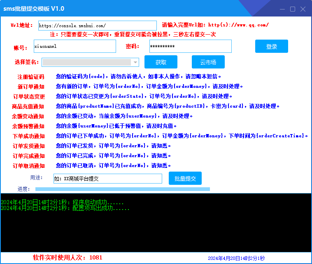This screenshot has width=312, height=264.
Task: Click the 获取 fetch button
Action: (161, 62)
